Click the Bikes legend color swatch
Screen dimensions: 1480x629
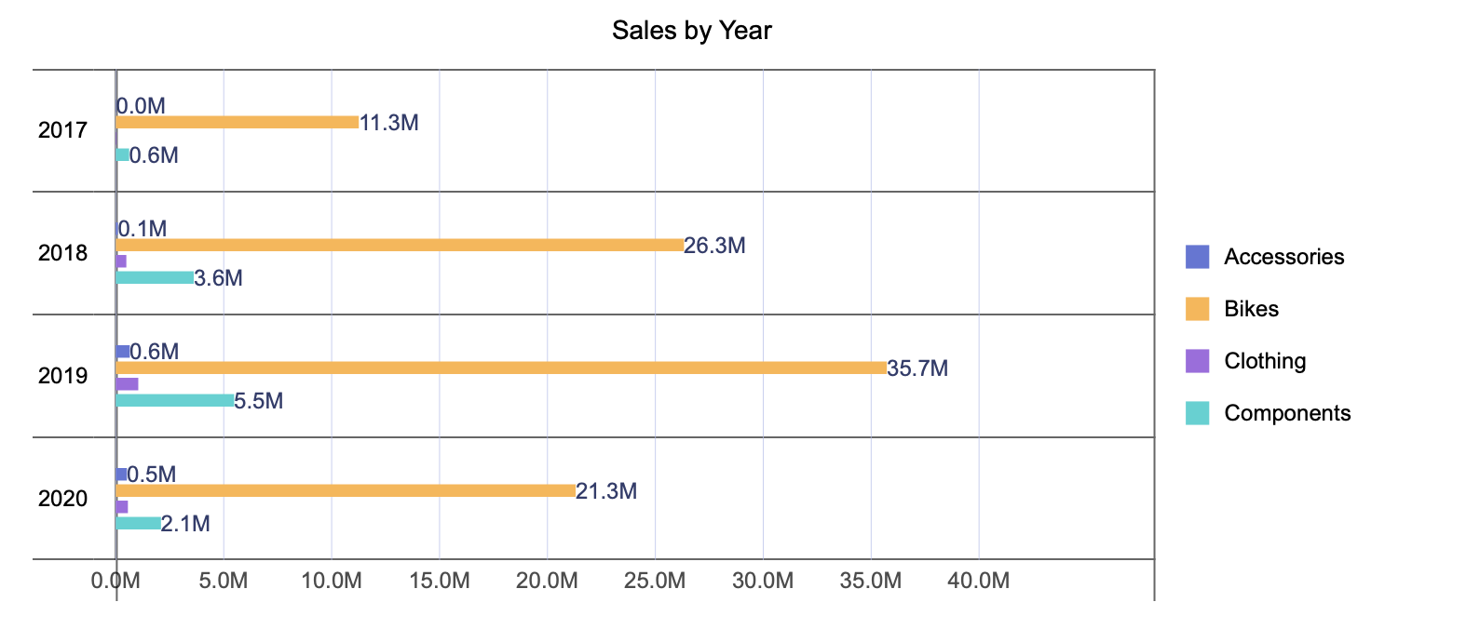pyautogui.click(x=1197, y=309)
